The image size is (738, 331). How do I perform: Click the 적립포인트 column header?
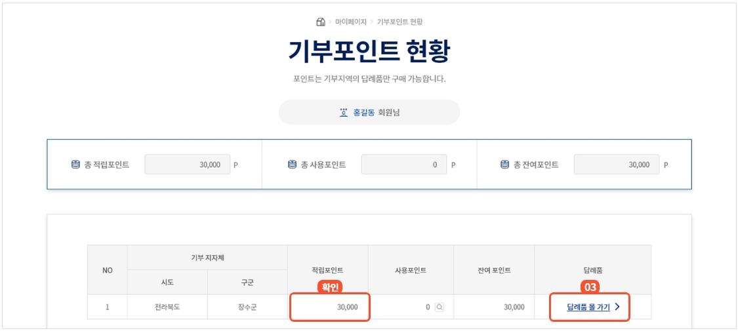[327, 270]
